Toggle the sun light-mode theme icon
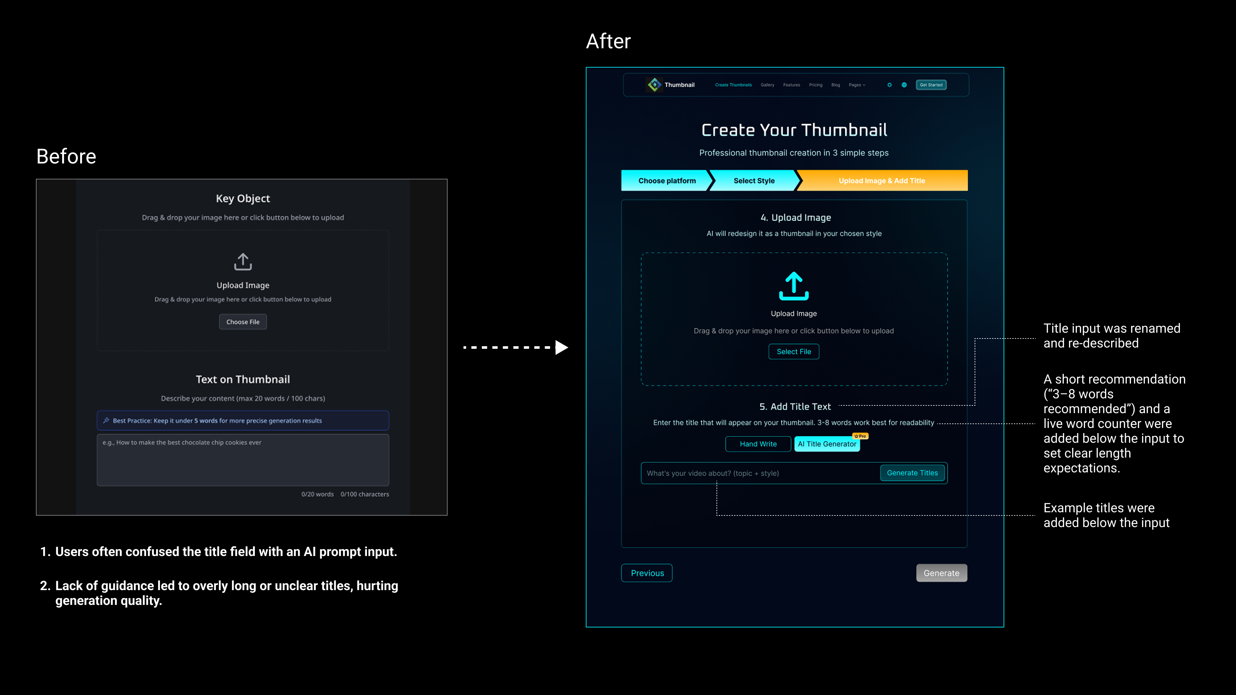The image size is (1236, 695). [889, 85]
